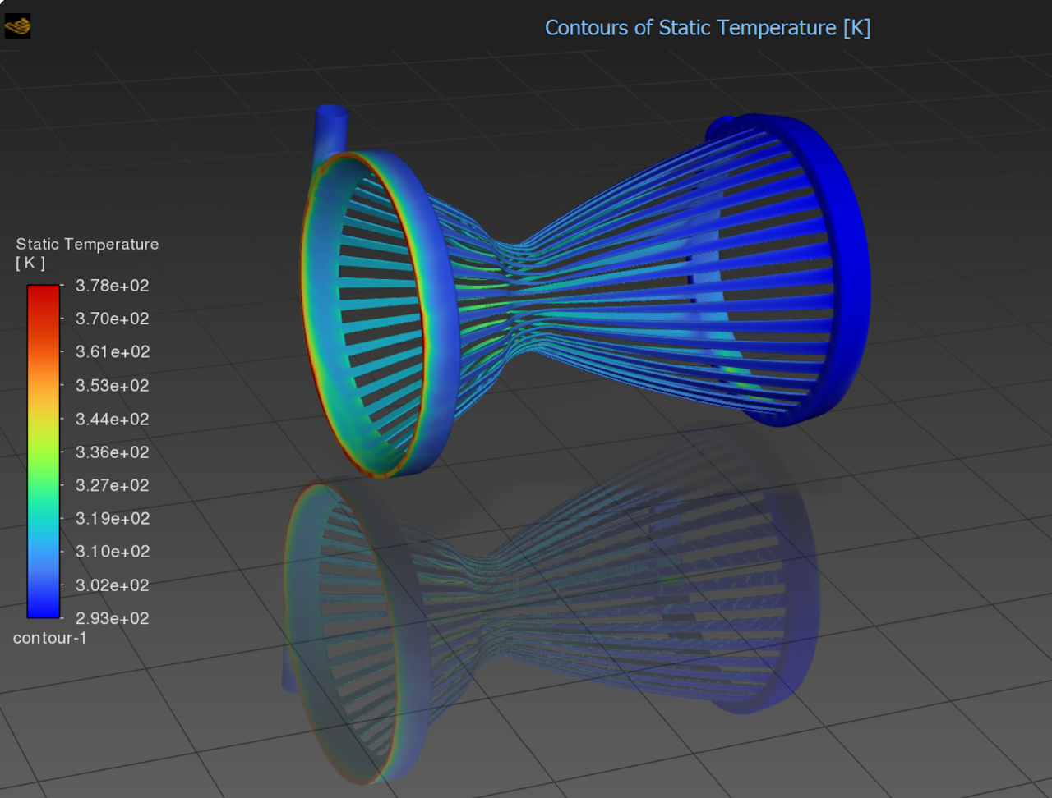Select the 3.70e+02 legend value
Viewport: 1052px width, 798px height.
[x=113, y=319]
